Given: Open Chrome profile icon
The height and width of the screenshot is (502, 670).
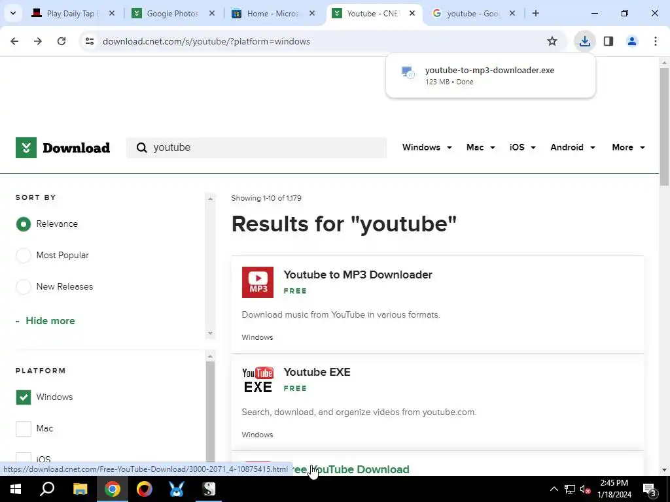Looking at the screenshot, I should click(632, 41).
